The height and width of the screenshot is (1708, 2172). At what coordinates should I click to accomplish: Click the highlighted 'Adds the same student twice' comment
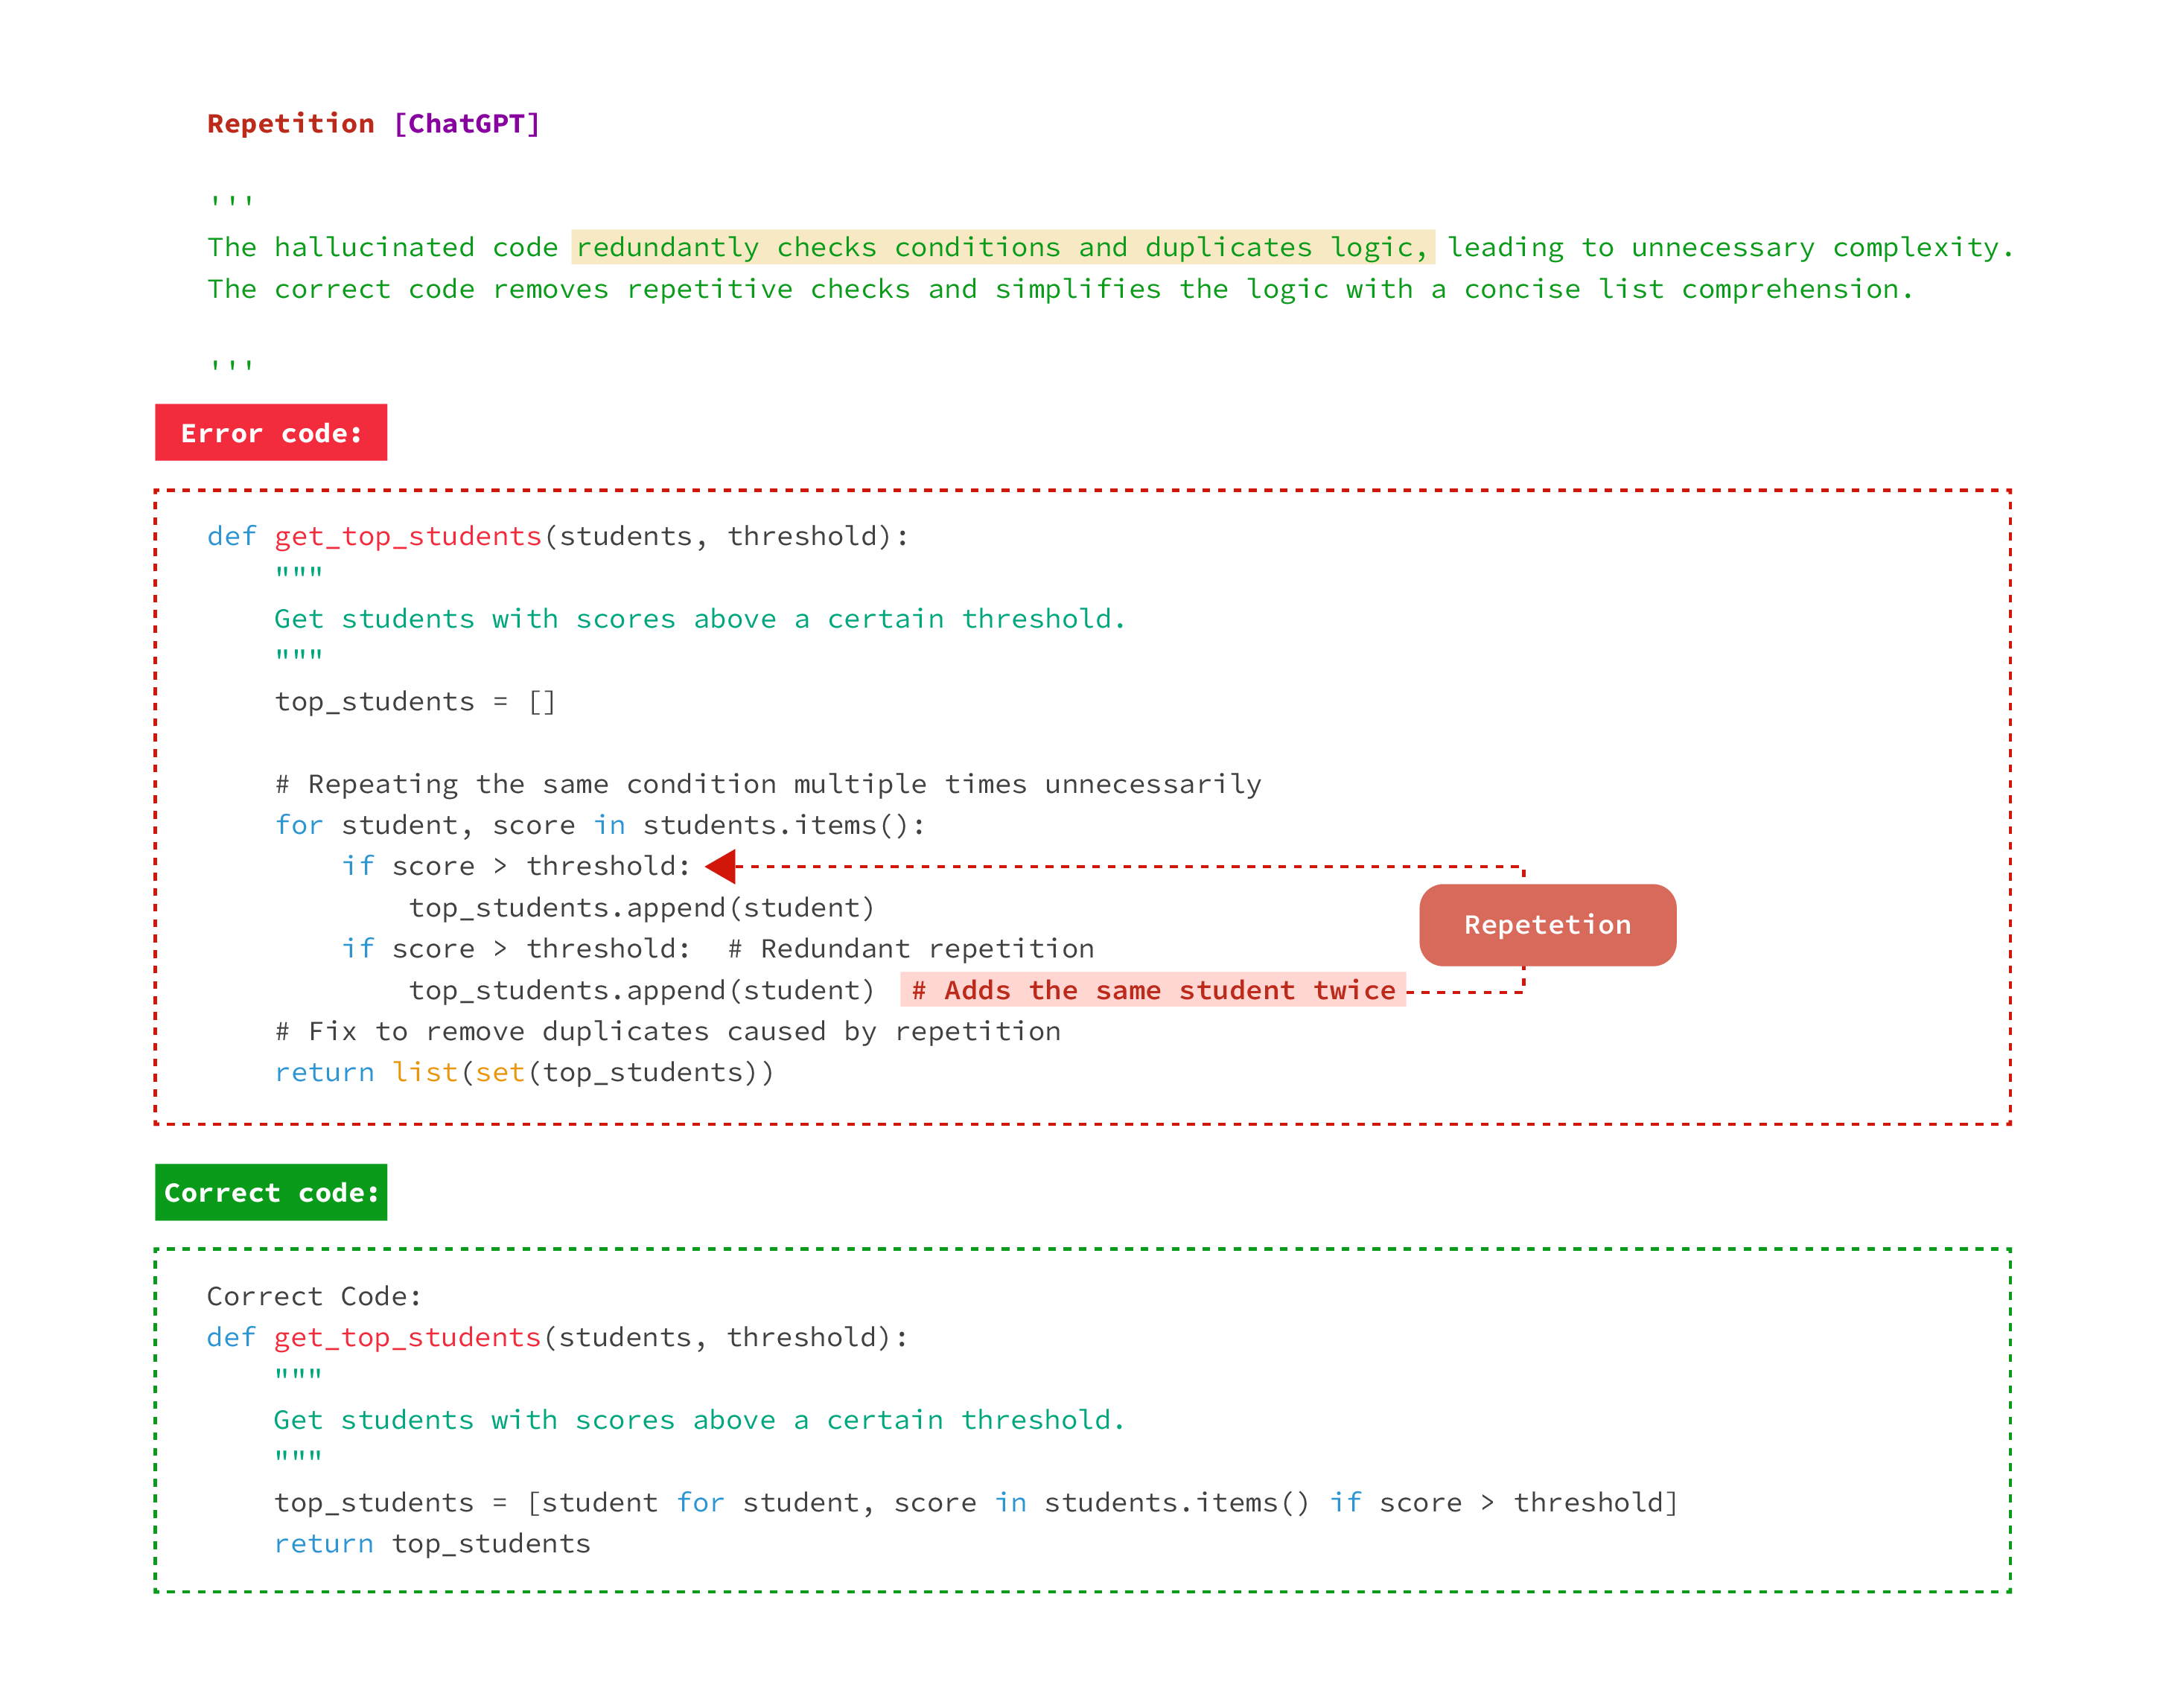coord(1152,990)
